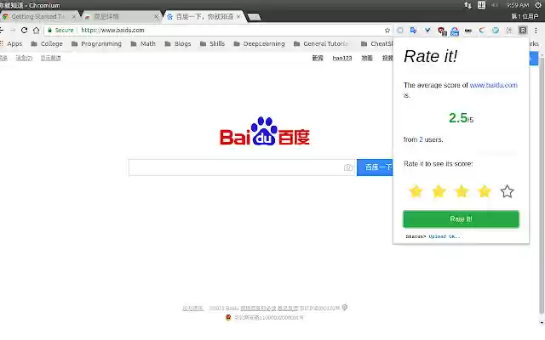Open the teal round checkmark extension

(x=496, y=31)
